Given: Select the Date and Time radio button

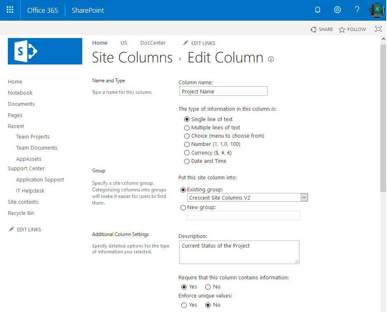Looking at the screenshot, I should (187, 161).
